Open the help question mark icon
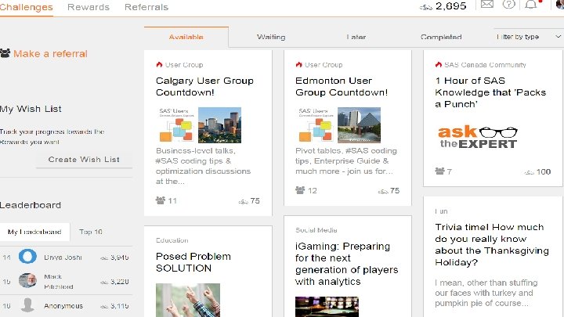Image resolution: width=564 pixels, height=317 pixels. pyautogui.click(x=508, y=5)
